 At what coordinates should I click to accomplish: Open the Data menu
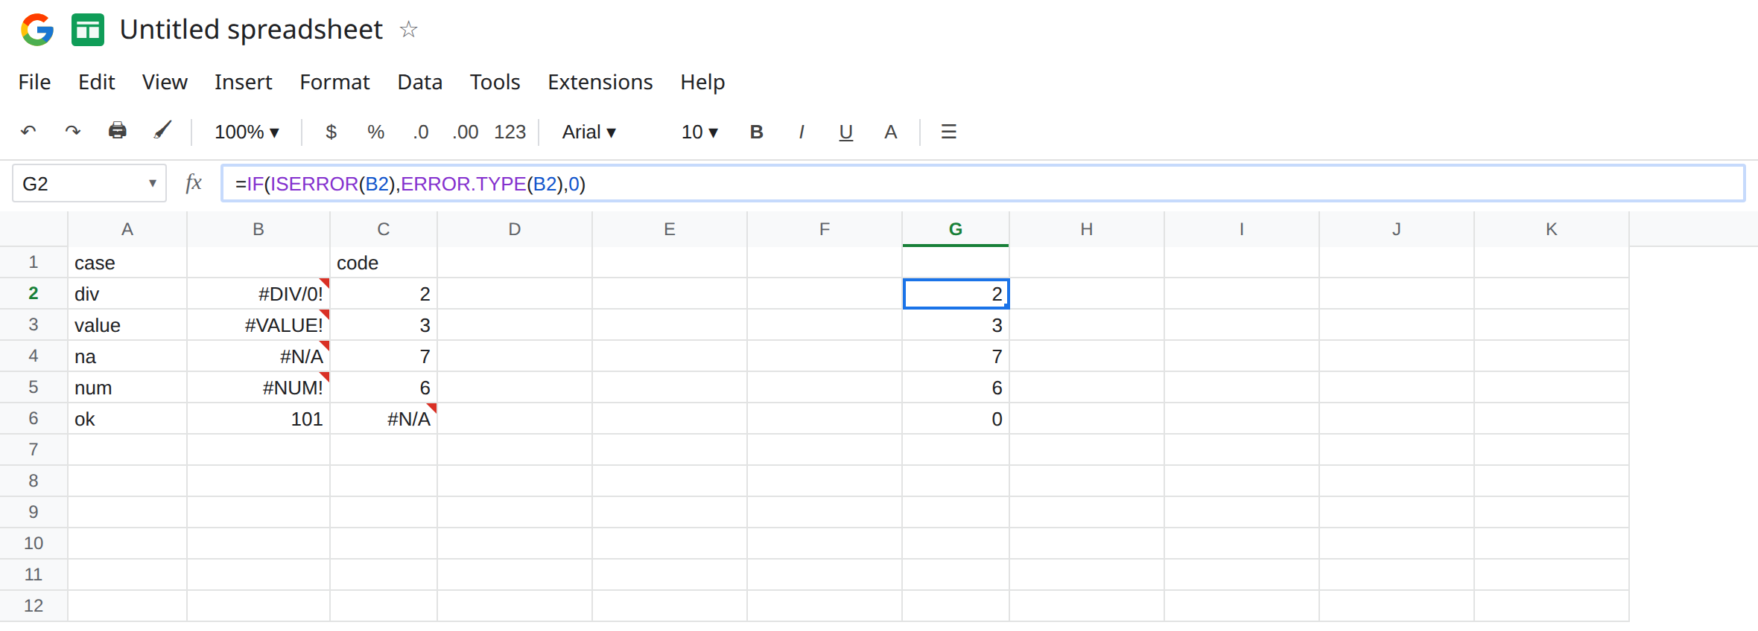point(419,82)
